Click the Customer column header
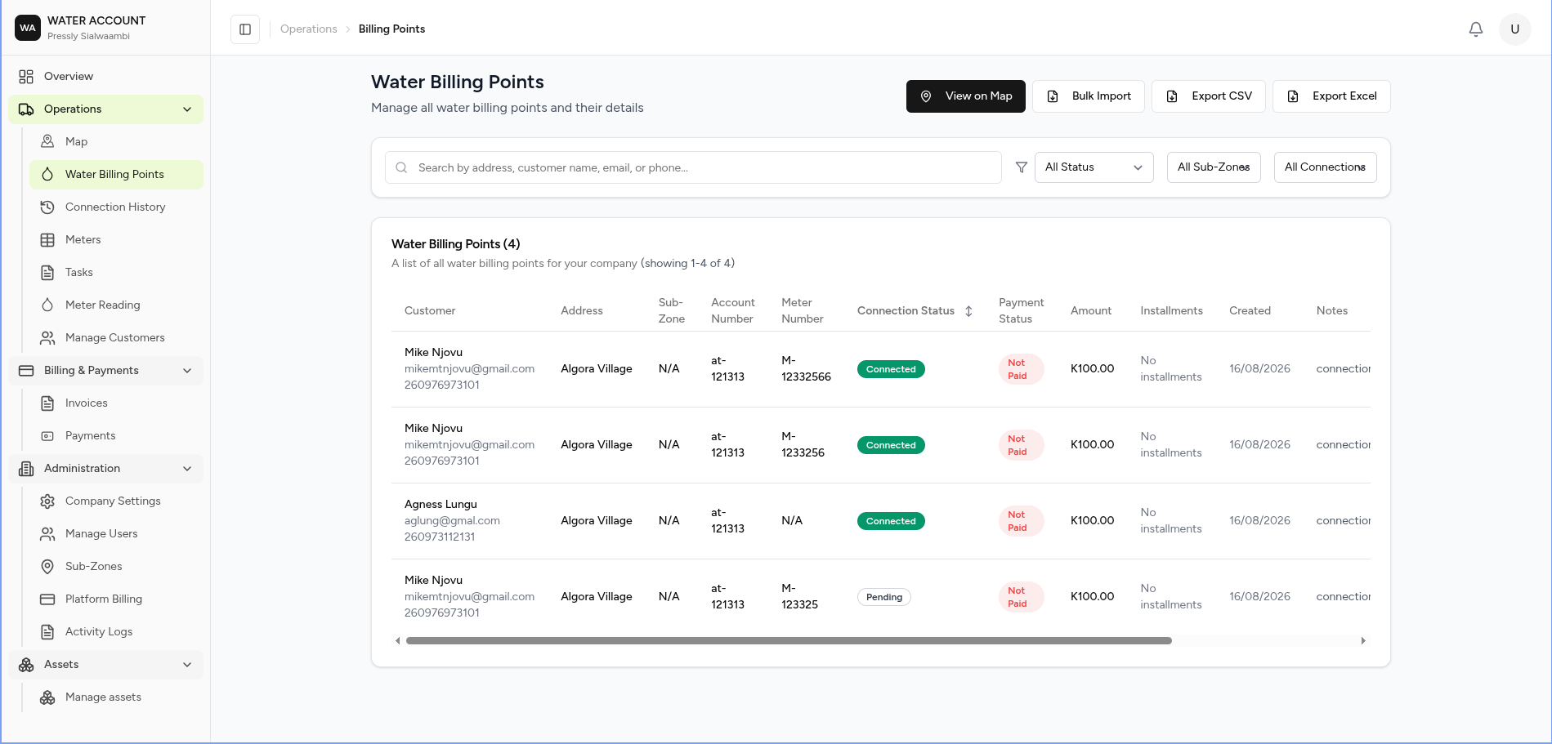 (x=430, y=311)
